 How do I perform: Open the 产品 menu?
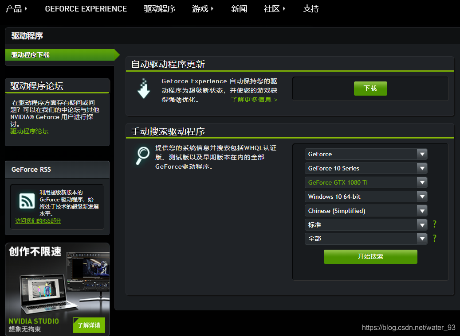(x=16, y=9)
